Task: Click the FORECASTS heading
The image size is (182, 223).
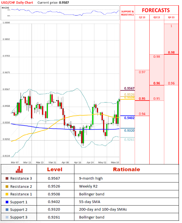Action: click(156, 10)
